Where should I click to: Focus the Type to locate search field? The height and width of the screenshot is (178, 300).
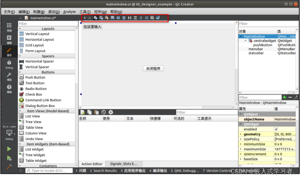49,171
